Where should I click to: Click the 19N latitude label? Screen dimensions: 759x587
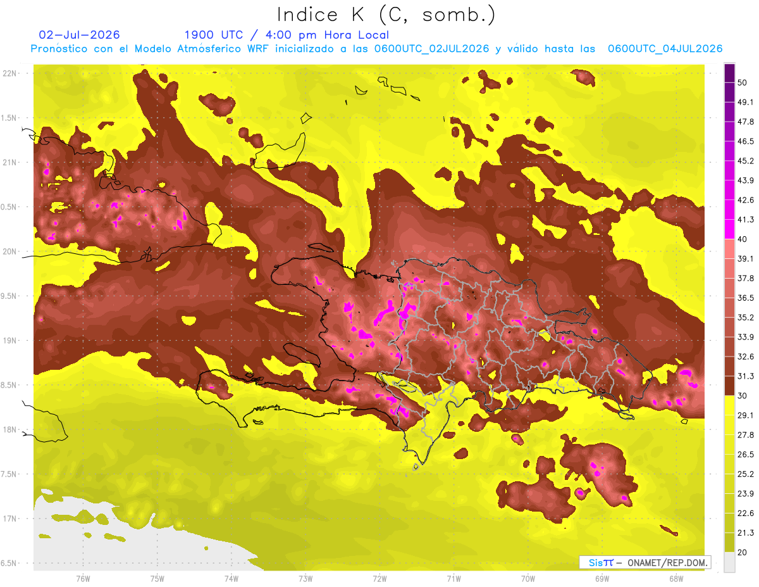(x=10, y=340)
